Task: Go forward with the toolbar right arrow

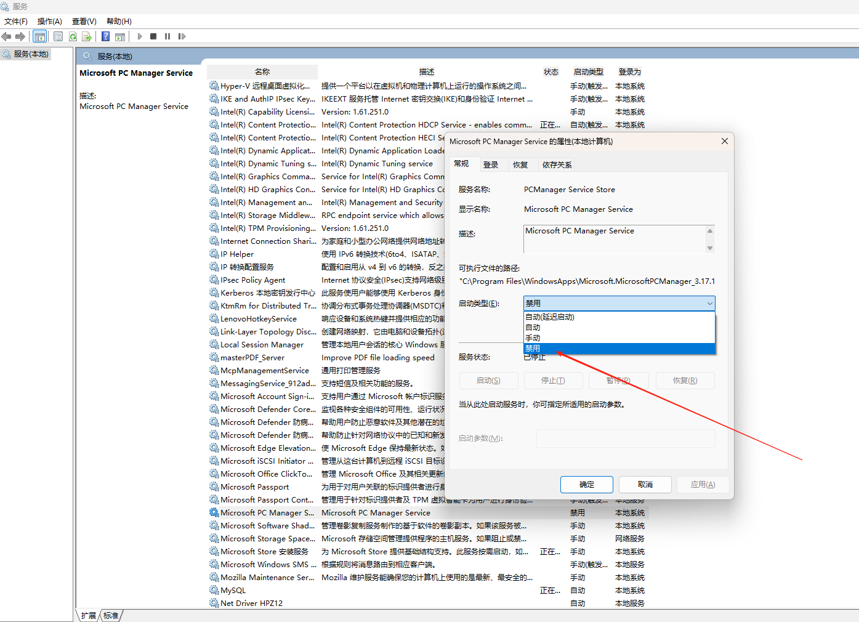Action: coord(20,36)
